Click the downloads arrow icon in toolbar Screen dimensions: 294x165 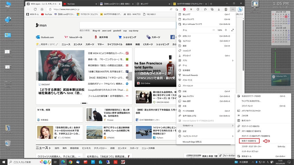pos(219,9)
